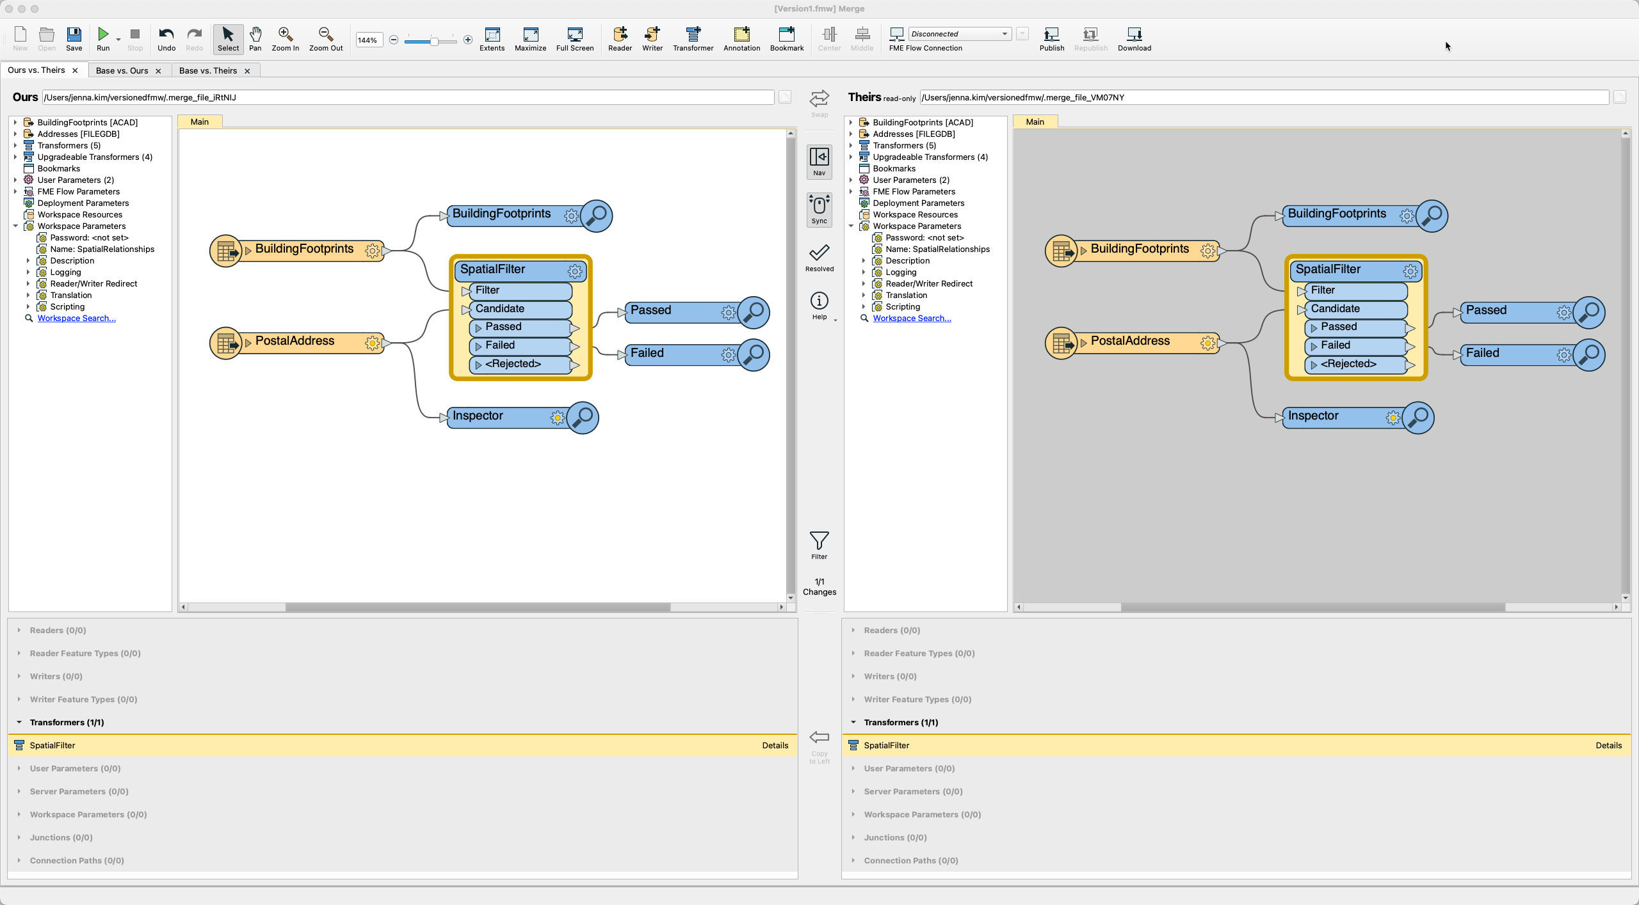Expand Transformers in the Ours navigator
Screen dimensions: 1639x905
coord(15,145)
